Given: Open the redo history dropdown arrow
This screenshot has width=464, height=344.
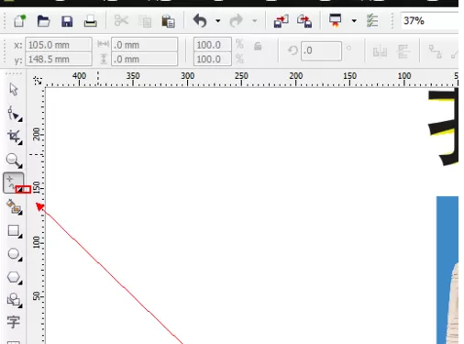Looking at the screenshot, I should click(x=254, y=21).
